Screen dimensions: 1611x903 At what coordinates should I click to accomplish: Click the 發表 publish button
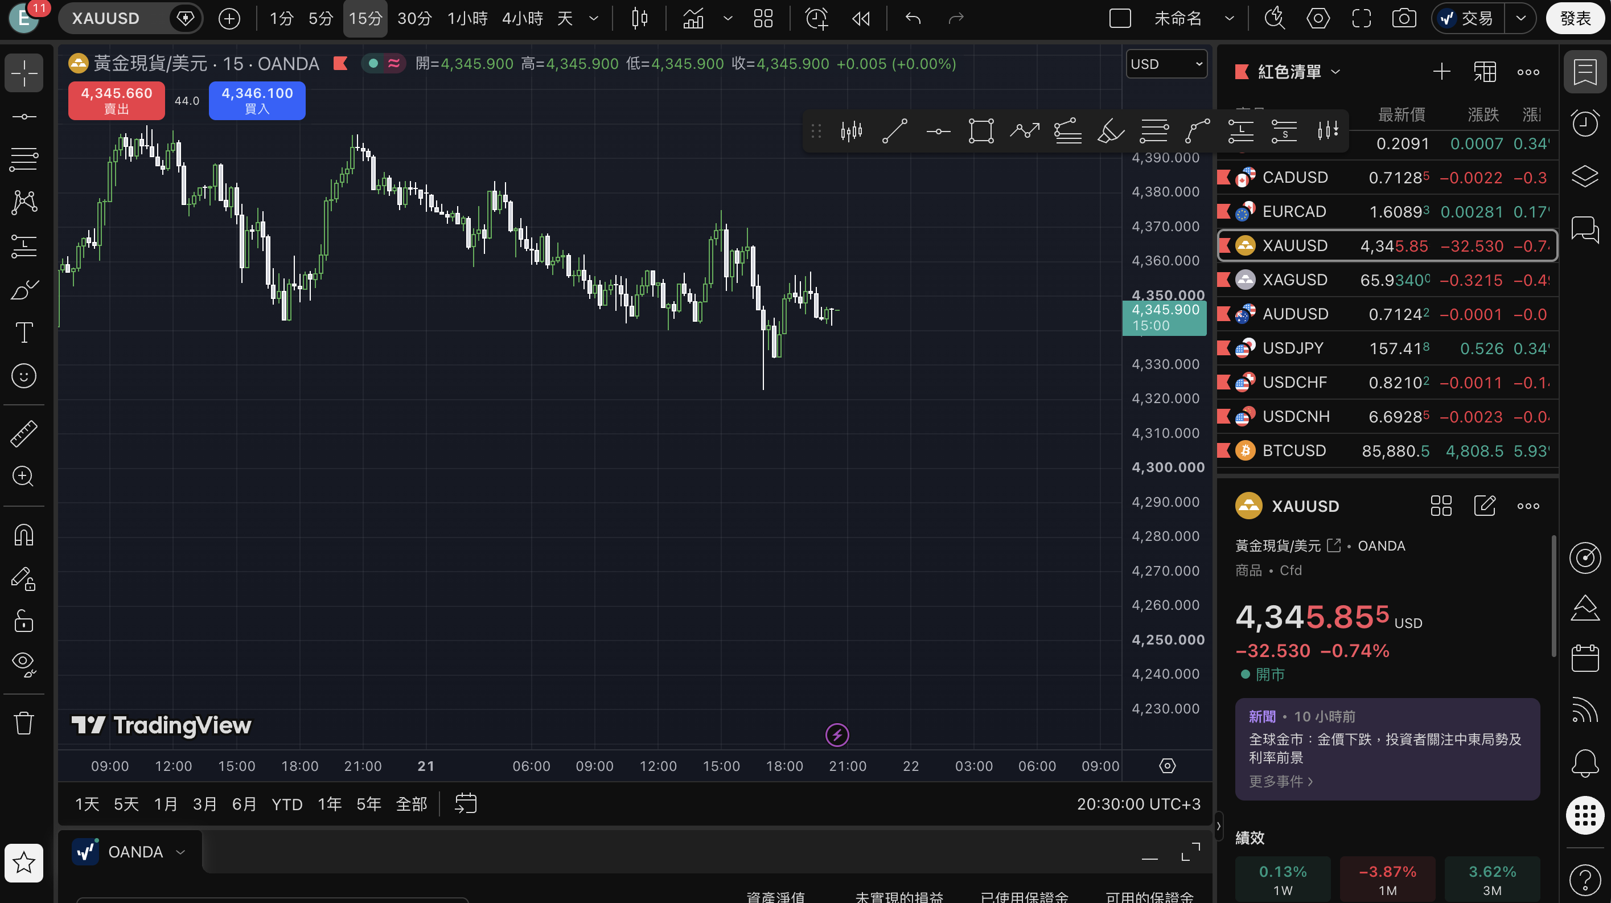pos(1575,18)
